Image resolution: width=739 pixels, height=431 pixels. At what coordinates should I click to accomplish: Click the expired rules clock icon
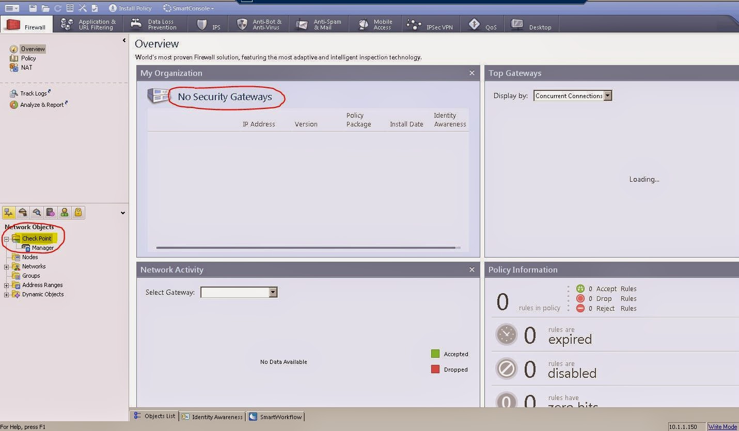[x=507, y=335]
